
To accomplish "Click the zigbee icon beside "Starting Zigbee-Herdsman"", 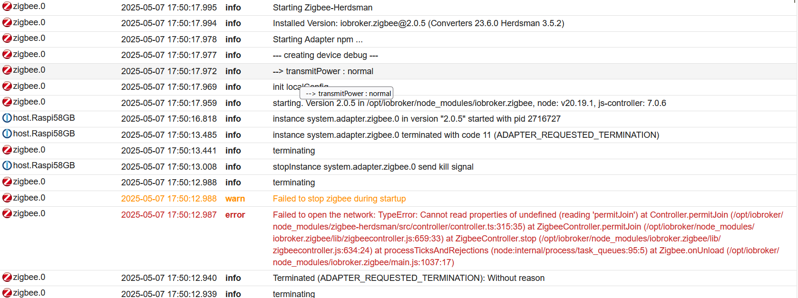I will click(7, 7).
